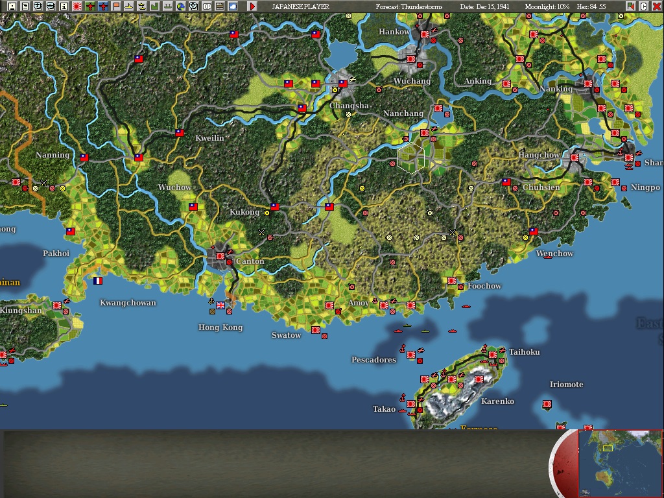Select the Chinese flag unit near Kweilin

[x=180, y=132]
